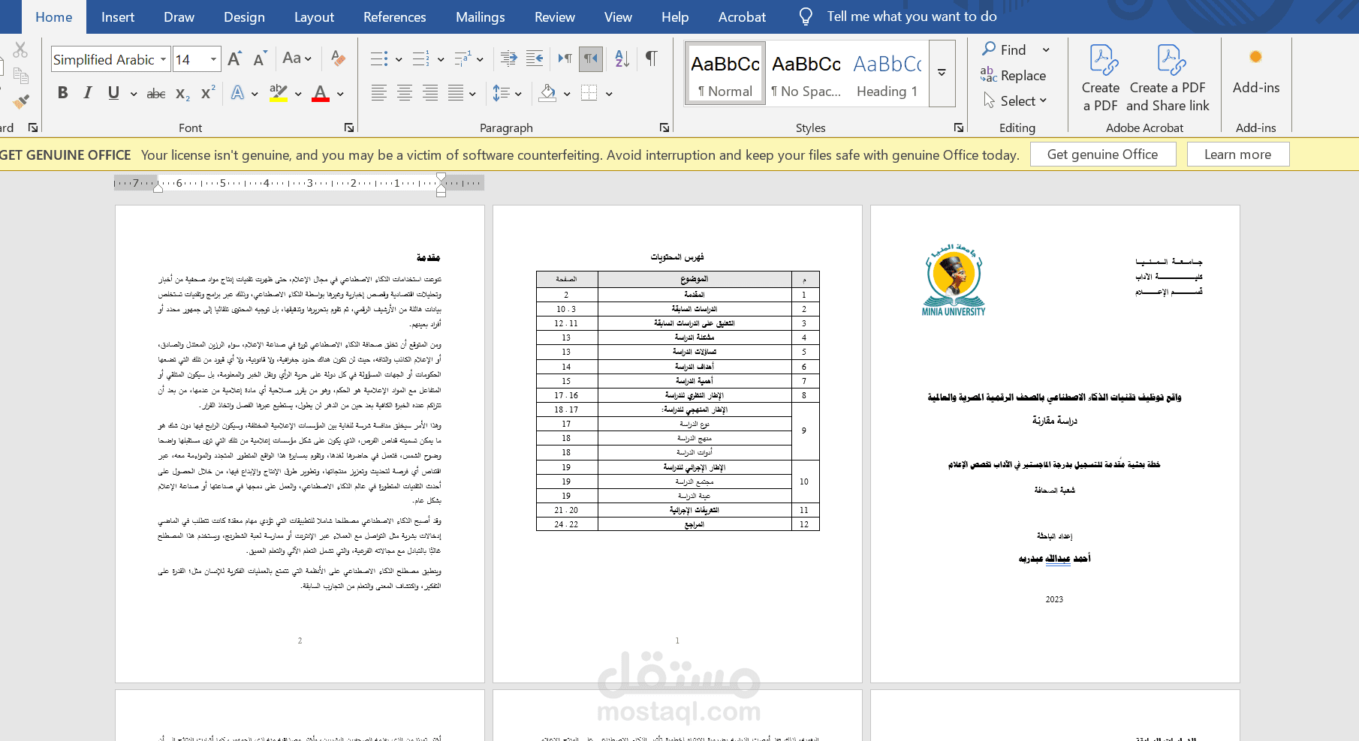This screenshot has width=1359, height=741.
Task: Toggle Bold formatting
Action: pos(63,93)
